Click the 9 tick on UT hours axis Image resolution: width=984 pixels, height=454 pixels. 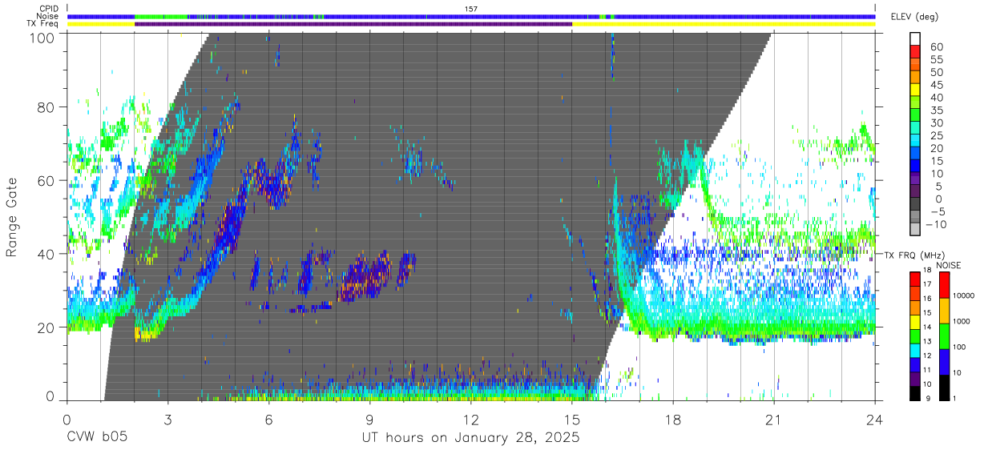click(369, 419)
